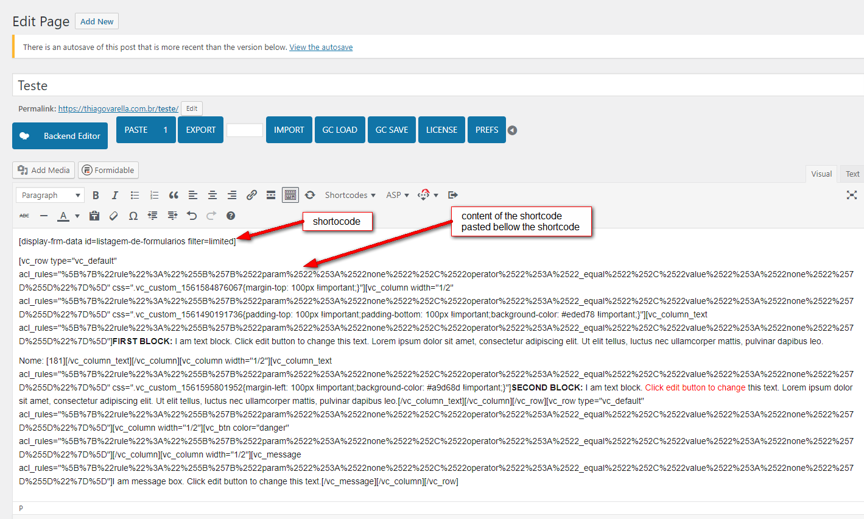The height and width of the screenshot is (519, 864).
Task: Click the Add Media button
Action: (44, 170)
